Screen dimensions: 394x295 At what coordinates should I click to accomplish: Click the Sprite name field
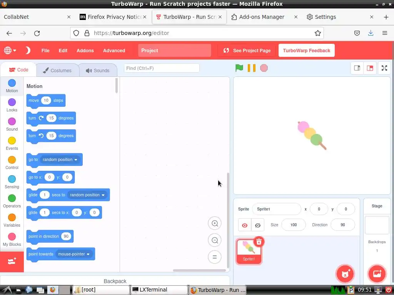click(x=276, y=209)
